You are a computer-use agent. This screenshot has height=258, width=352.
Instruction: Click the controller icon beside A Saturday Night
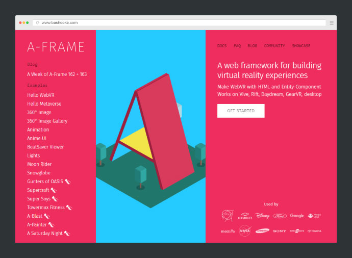[67, 234]
